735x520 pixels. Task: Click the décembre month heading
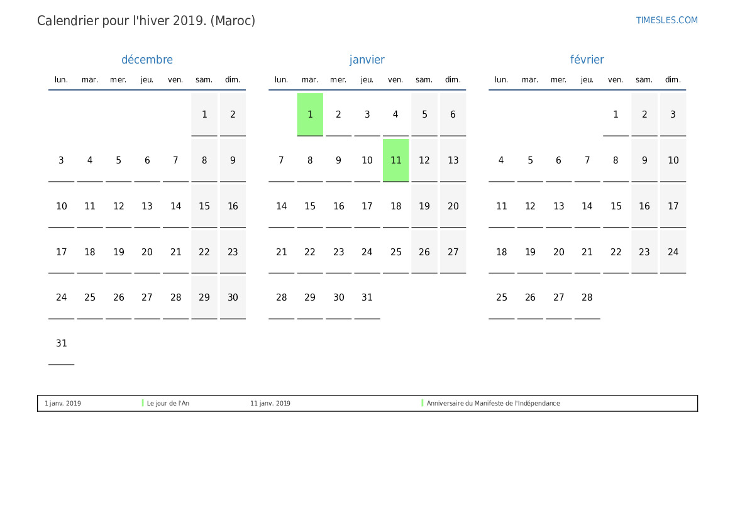[x=146, y=60]
